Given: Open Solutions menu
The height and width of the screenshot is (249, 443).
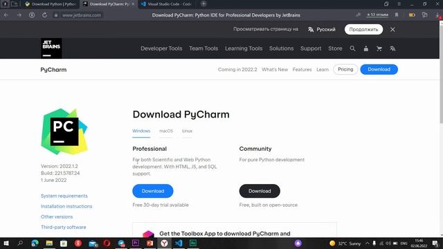Looking at the screenshot, I should pos(281,48).
